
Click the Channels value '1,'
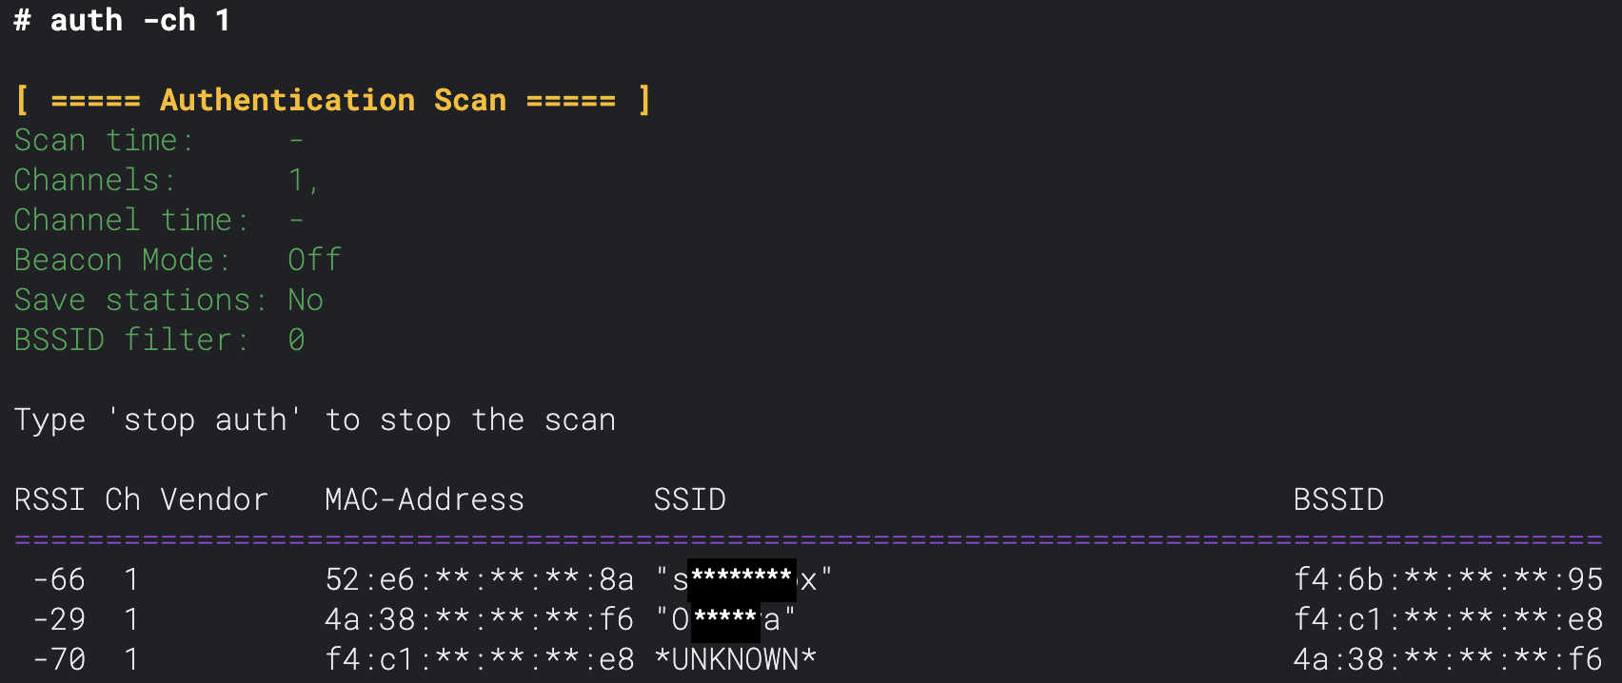tap(304, 180)
